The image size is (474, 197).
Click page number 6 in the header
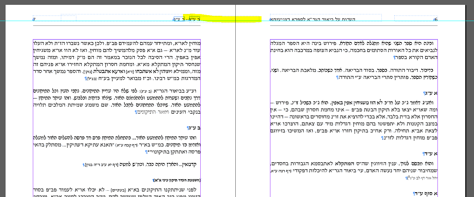tap(436, 20)
